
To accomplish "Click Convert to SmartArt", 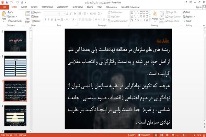I will (x=117, y=21).
